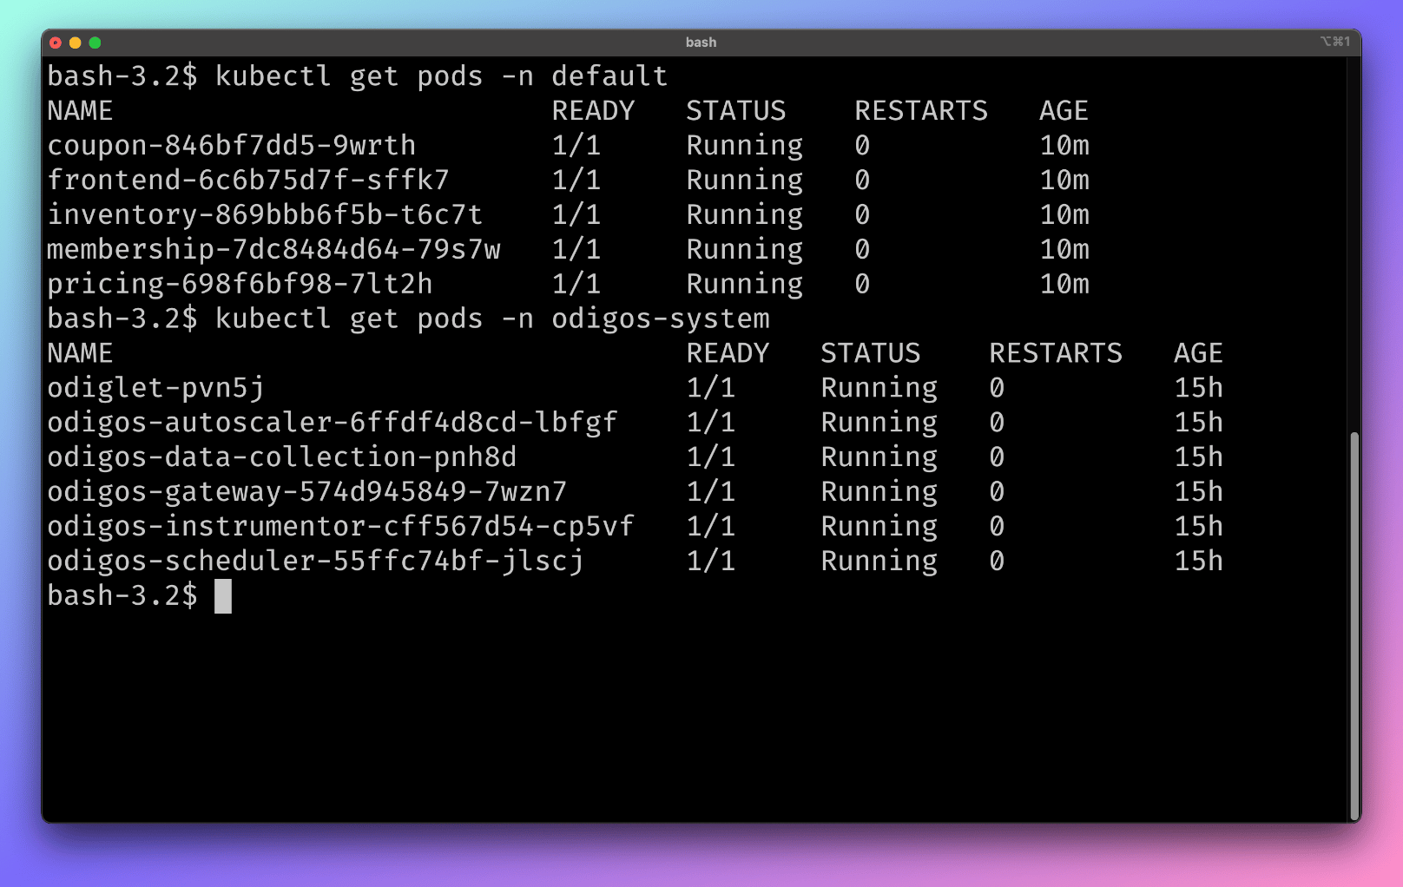Click the odigos-gateway-574d945849-7wzn7 pod name
The height and width of the screenshot is (887, 1403).
pyautogui.click(x=307, y=492)
